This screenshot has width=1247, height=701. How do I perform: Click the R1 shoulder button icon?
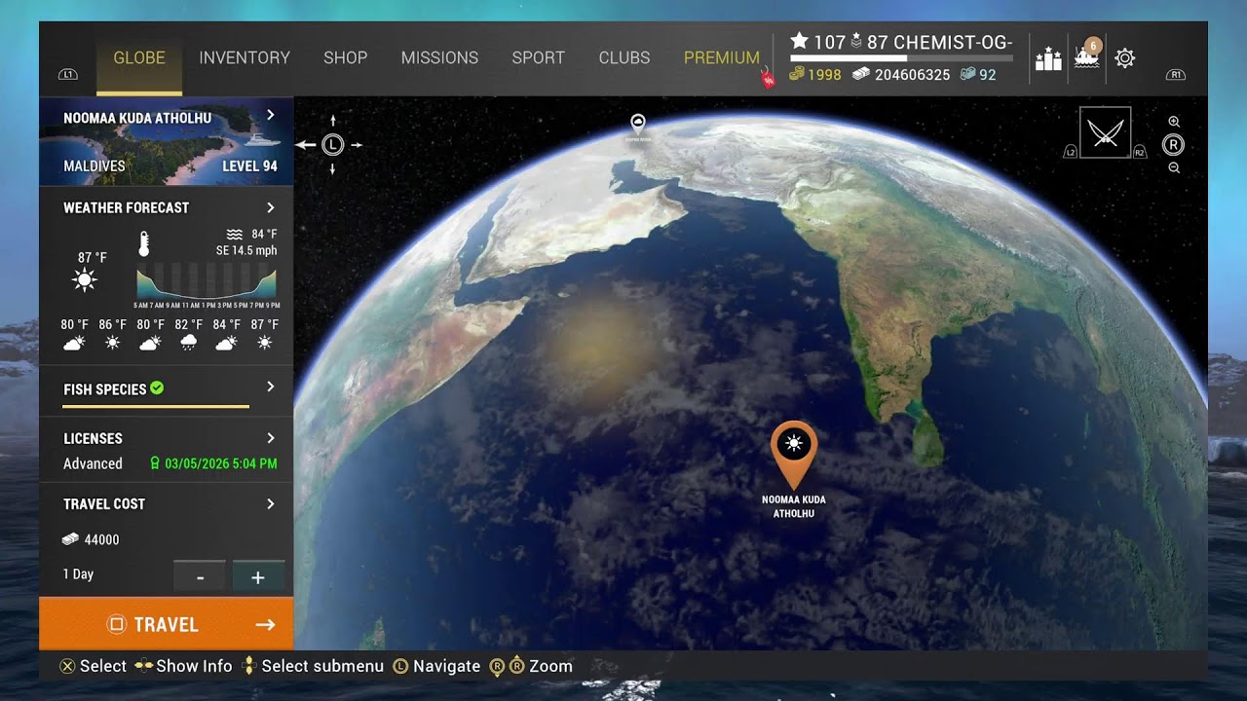click(x=1176, y=74)
